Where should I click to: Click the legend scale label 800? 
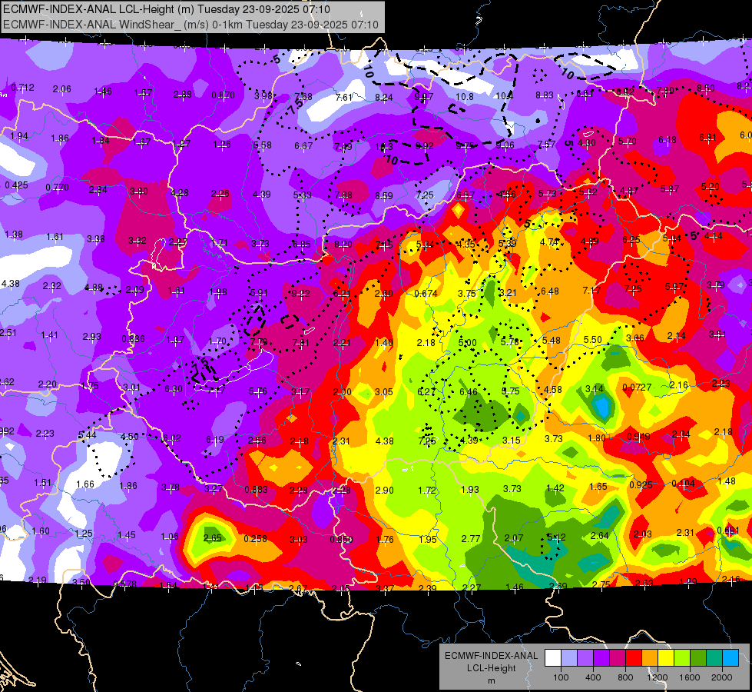[x=625, y=677]
